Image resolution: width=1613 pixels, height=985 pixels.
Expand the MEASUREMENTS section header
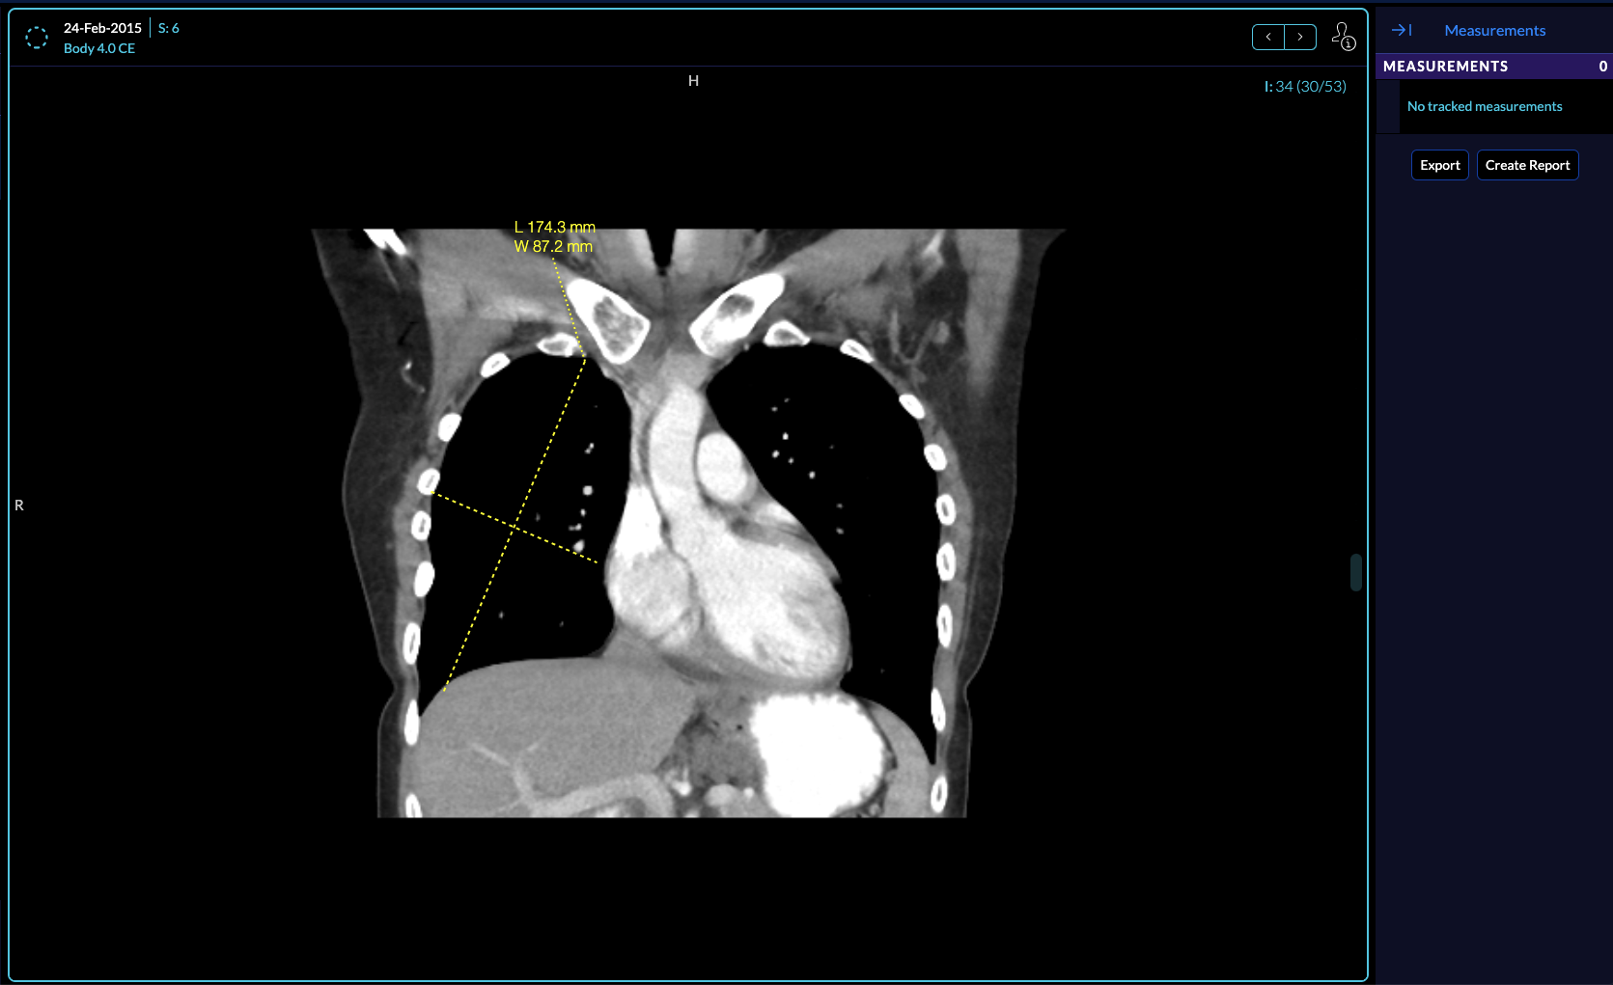[1445, 67]
